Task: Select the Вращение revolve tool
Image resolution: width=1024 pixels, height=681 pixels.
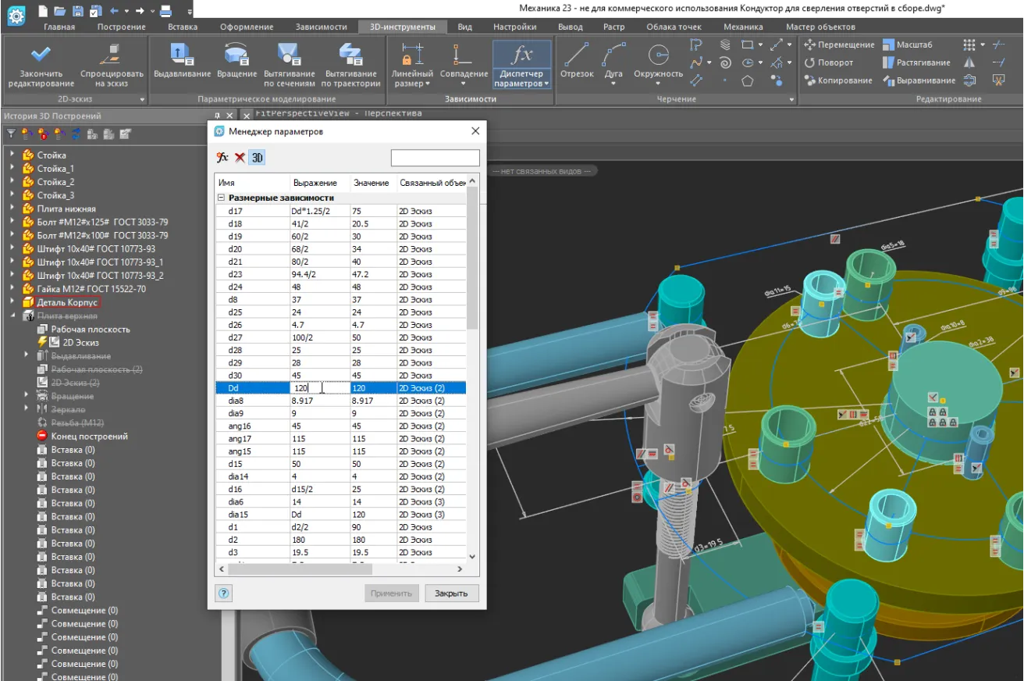Action: click(x=236, y=54)
